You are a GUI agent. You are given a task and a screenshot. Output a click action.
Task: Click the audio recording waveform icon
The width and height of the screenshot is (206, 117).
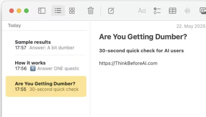pos(187,11)
